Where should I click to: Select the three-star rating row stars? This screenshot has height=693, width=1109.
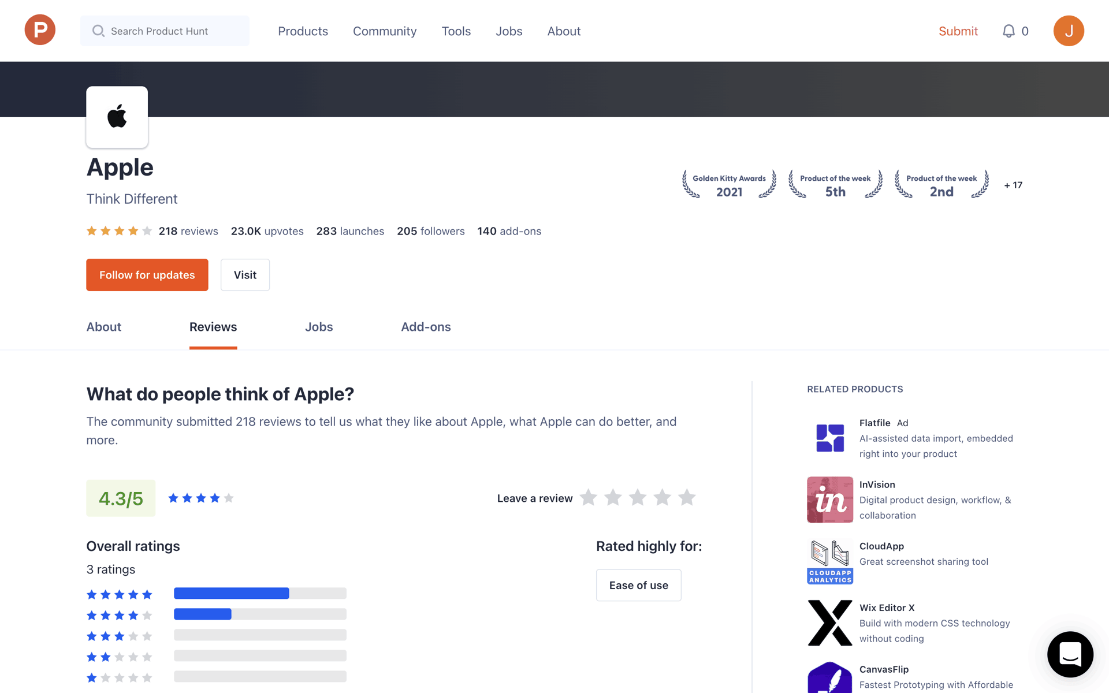(x=120, y=636)
